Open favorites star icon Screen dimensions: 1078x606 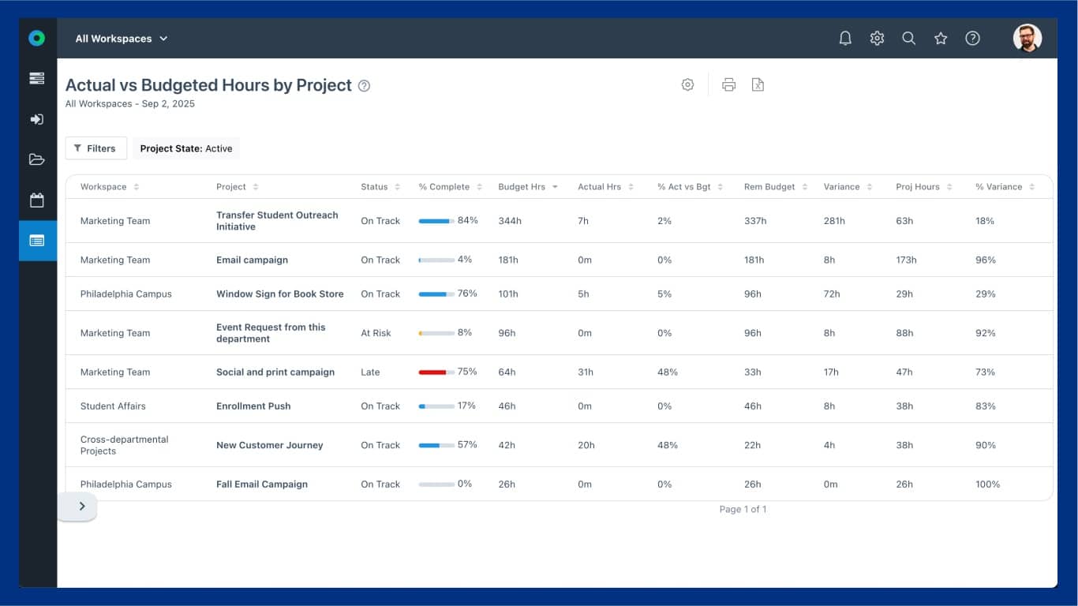pyautogui.click(x=941, y=38)
